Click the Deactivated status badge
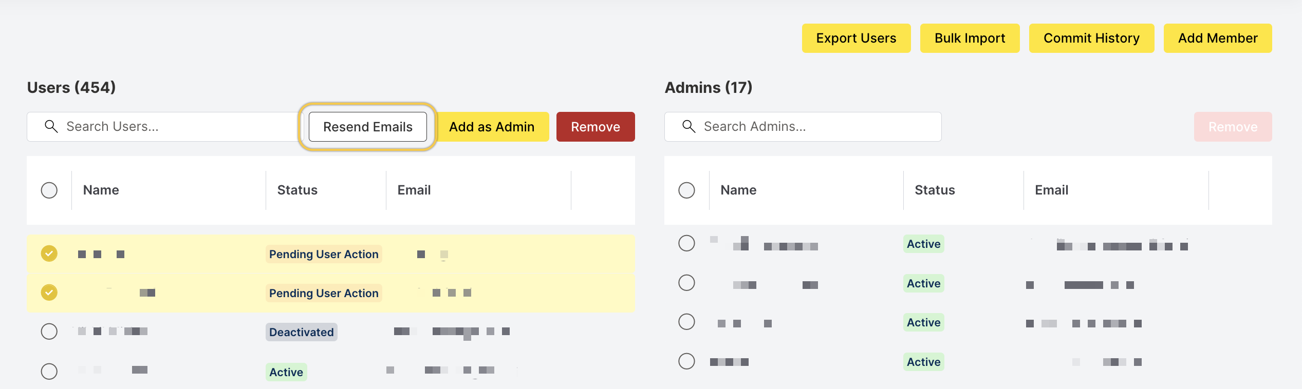 tap(302, 332)
